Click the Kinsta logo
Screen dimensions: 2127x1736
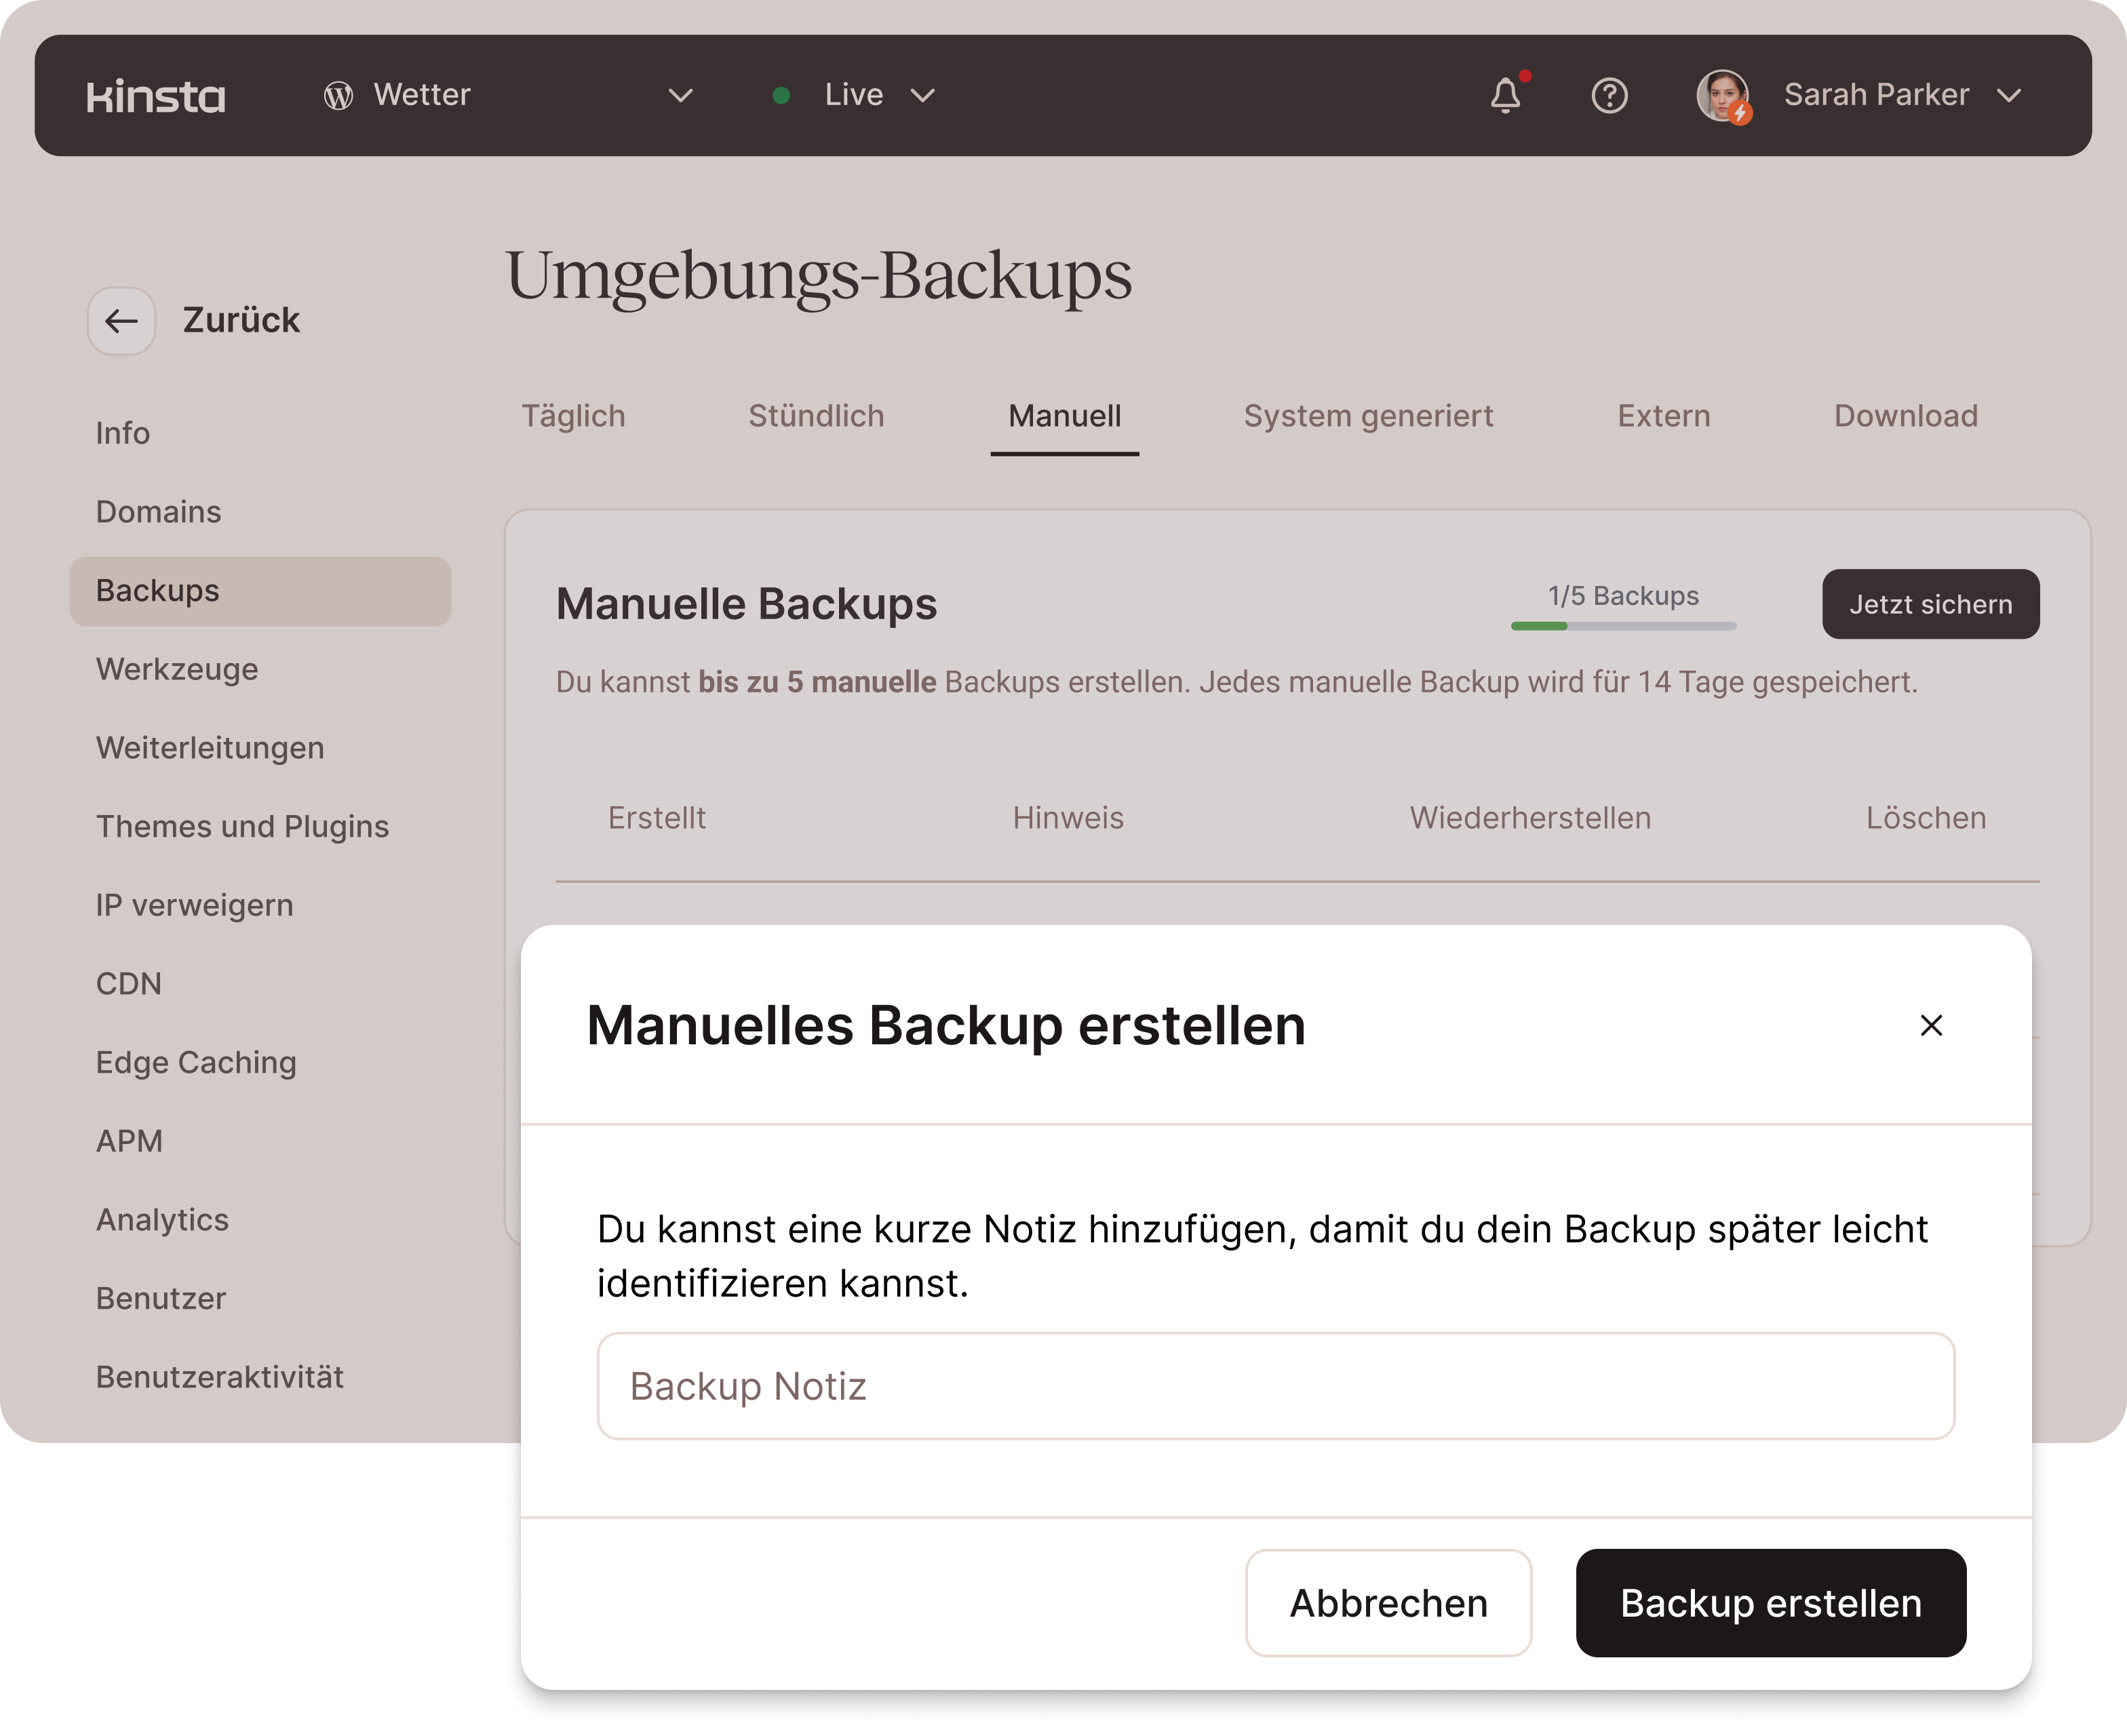(156, 96)
